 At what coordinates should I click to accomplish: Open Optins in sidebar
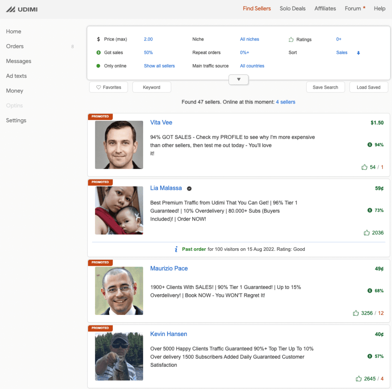click(x=14, y=105)
